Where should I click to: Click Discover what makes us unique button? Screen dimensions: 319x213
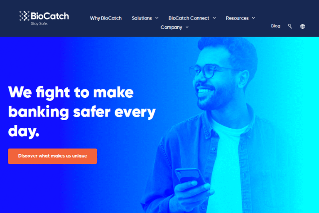(x=52, y=156)
